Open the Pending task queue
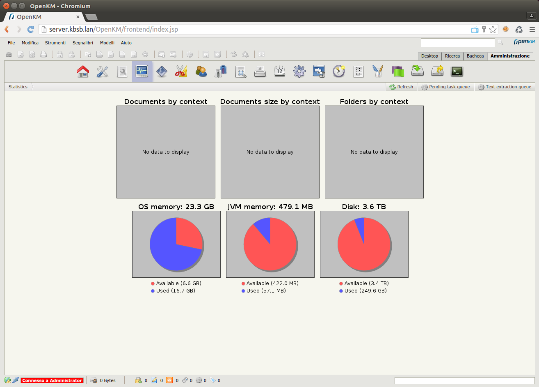This screenshot has height=387, width=539. 445,87
